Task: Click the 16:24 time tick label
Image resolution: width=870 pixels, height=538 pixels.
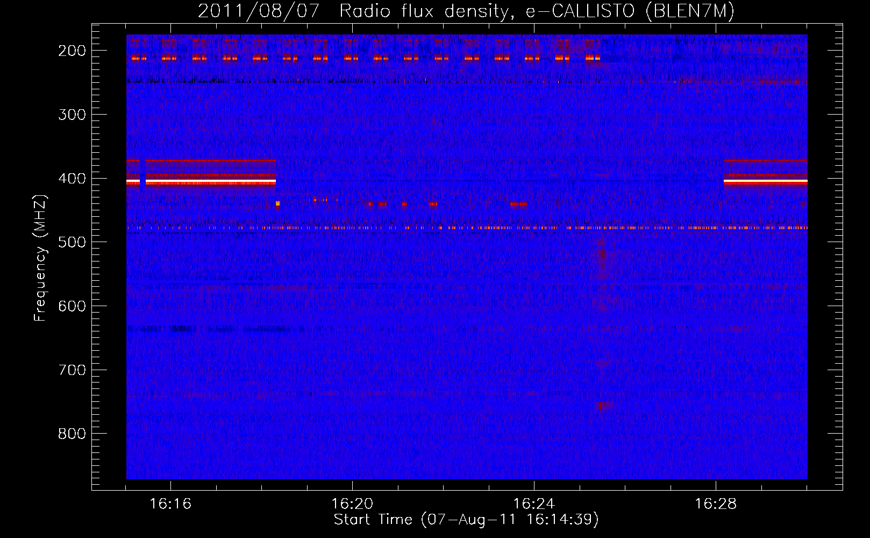Action: [x=534, y=504]
